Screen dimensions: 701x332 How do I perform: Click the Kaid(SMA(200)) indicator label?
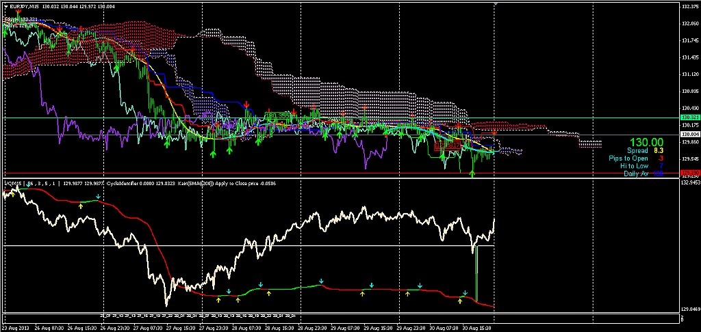coord(197,183)
